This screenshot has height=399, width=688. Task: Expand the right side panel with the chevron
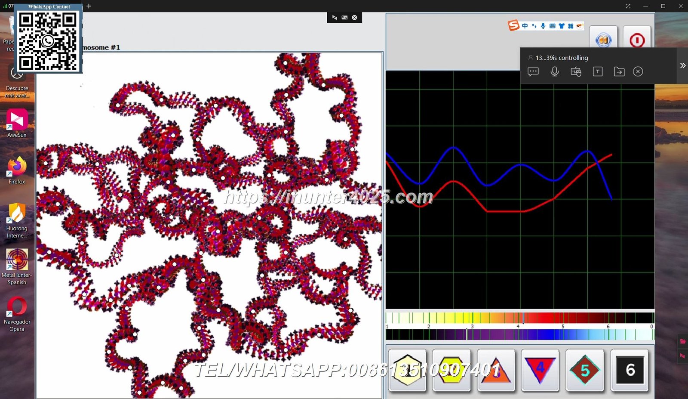click(683, 65)
